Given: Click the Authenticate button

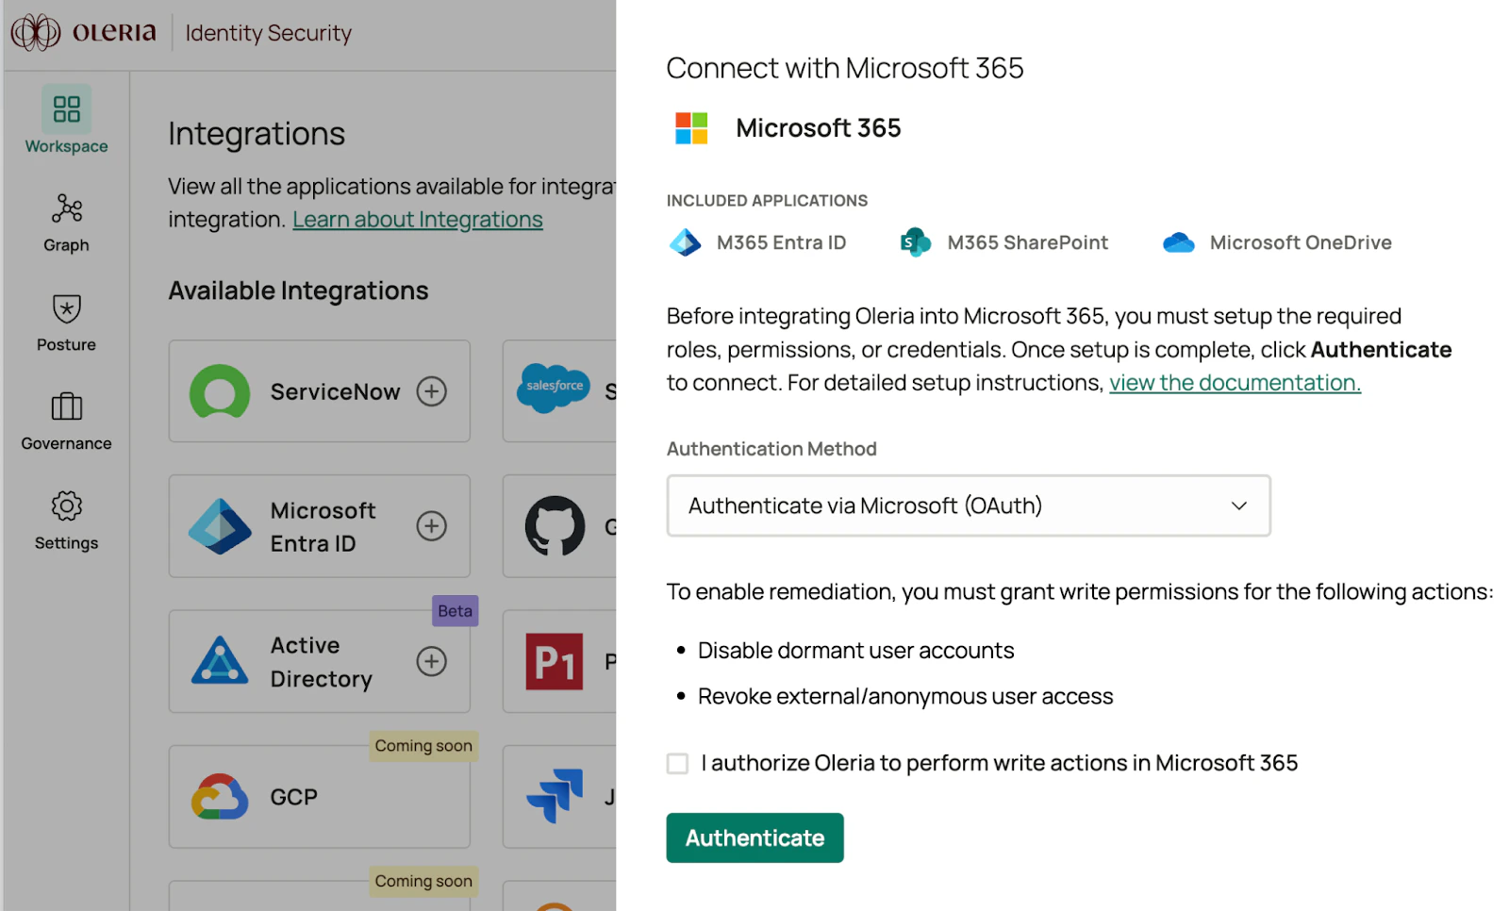Looking at the screenshot, I should (x=754, y=837).
